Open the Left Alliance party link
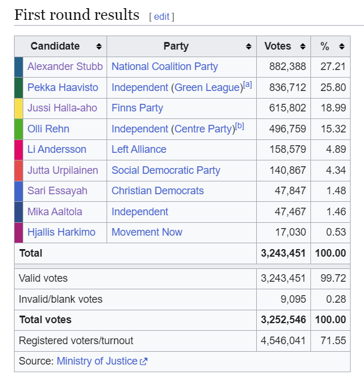364x385 pixels. [139, 149]
